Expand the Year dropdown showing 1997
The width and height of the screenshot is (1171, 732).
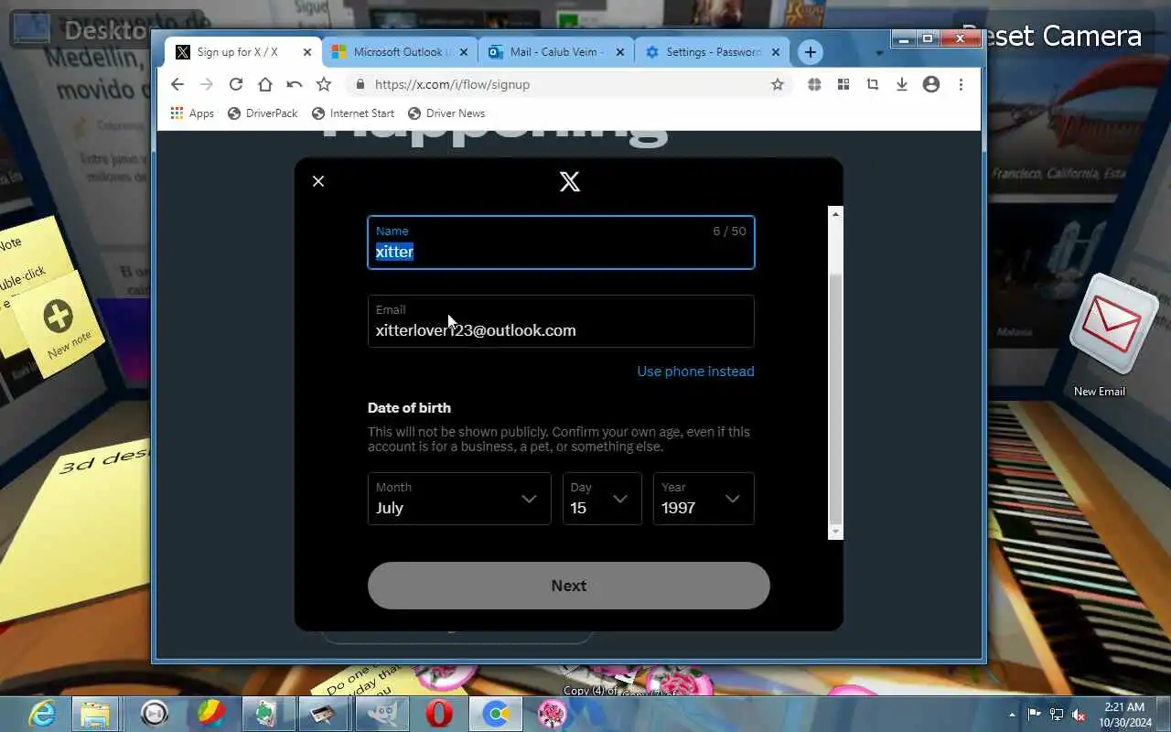(704, 499)
